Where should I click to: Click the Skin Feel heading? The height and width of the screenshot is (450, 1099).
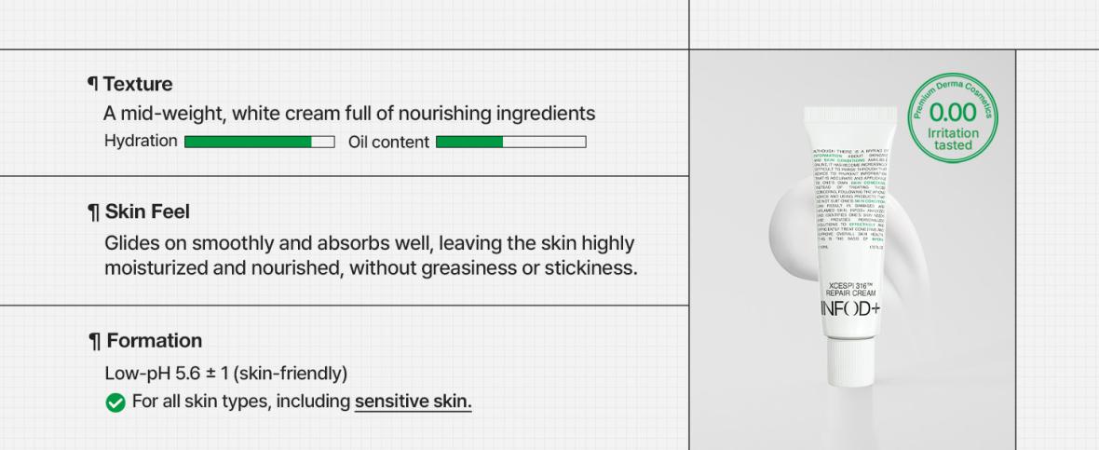pyautogui.click(x=147, y=211)
